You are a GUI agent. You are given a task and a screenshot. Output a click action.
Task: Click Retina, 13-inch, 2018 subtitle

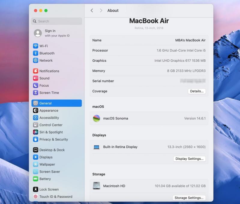(x=149, y=28)
